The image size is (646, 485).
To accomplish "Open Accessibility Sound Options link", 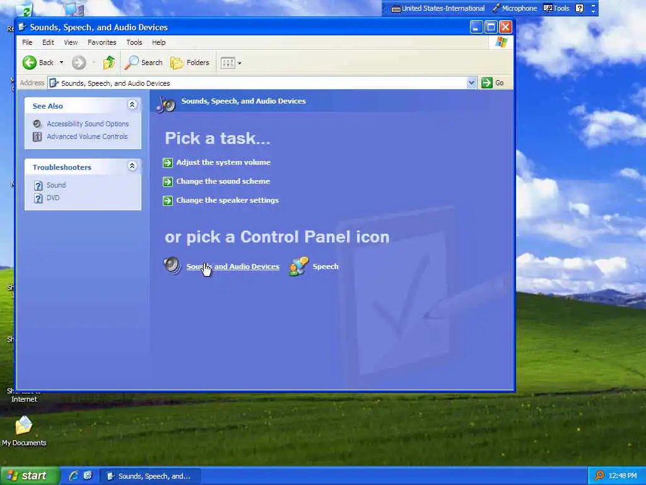I will [x=88, y=124].
